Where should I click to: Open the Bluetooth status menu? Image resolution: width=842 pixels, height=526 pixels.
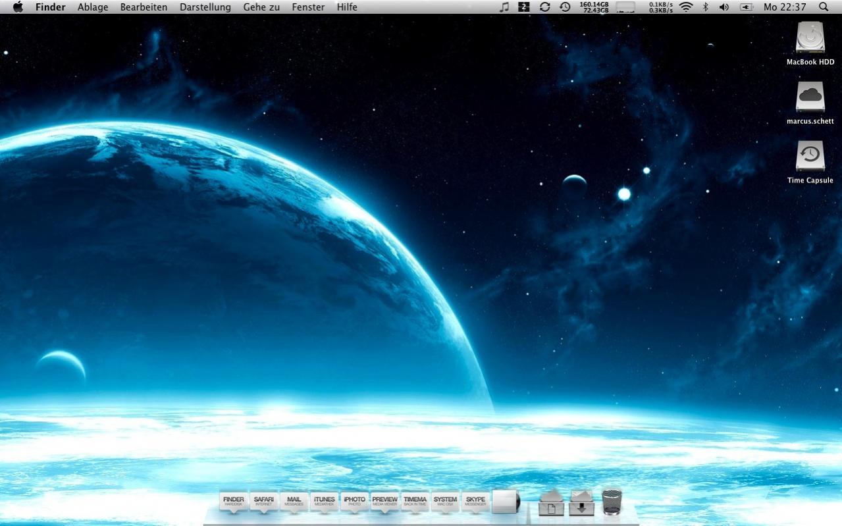(x=705, y=7)
